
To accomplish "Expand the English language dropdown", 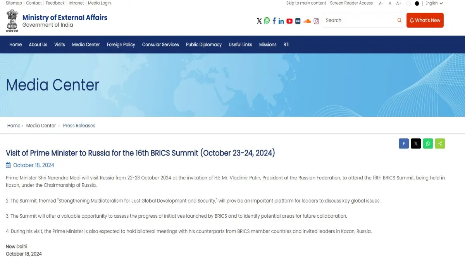I will pos(434,3).
